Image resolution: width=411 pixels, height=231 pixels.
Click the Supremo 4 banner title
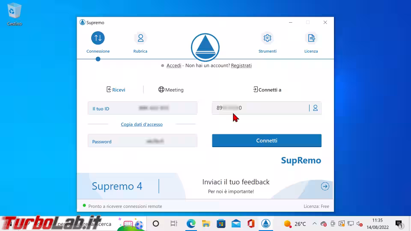point(117,186)
